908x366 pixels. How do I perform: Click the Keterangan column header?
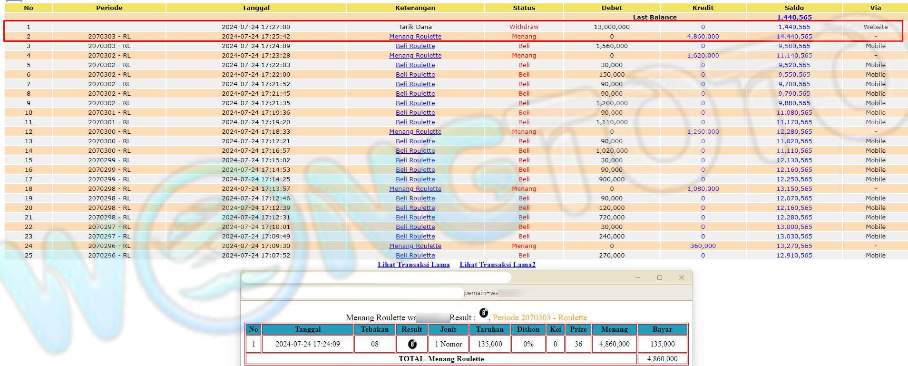(415, 8)
